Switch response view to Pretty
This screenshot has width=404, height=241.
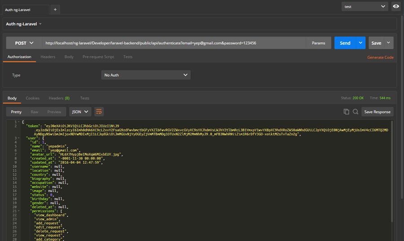click(16, 112)
